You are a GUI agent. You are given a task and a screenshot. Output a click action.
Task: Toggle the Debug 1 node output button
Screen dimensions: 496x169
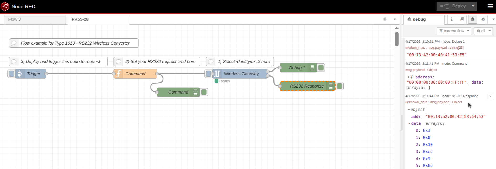(321, 68)
